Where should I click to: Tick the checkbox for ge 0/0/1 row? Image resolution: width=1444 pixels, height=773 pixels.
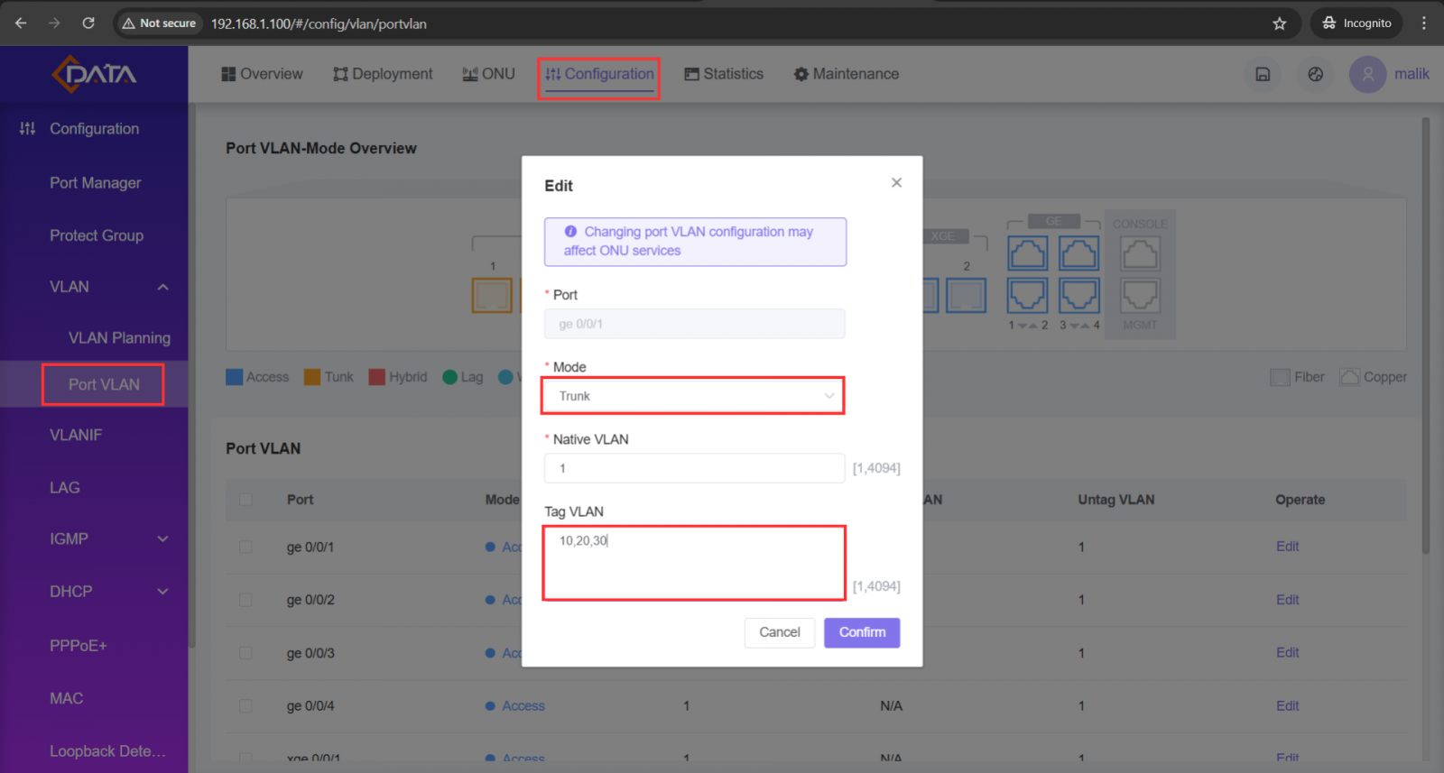pos(245,547)
